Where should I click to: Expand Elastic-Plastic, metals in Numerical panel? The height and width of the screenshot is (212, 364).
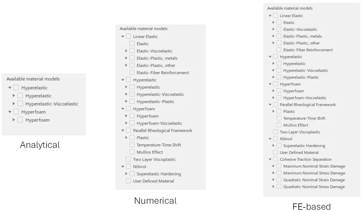(126, 58)
